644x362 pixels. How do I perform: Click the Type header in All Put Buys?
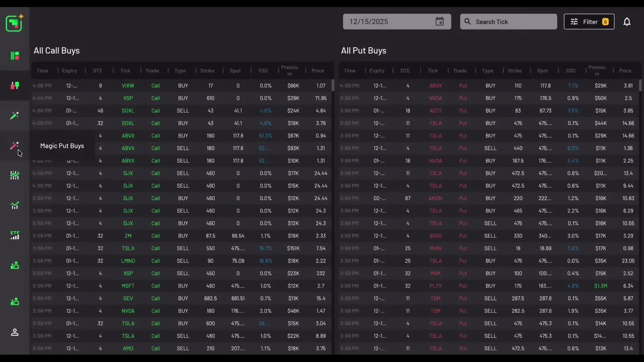click(x=488, y=71)
